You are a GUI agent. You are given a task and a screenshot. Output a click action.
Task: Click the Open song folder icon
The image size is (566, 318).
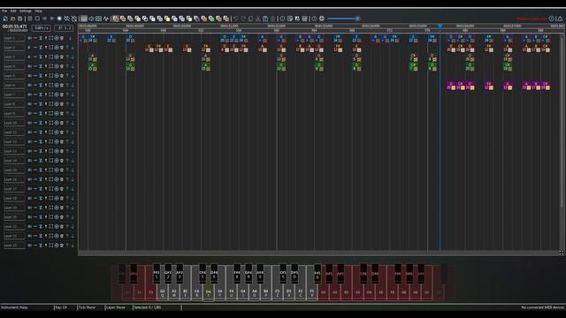coord(12,19)
